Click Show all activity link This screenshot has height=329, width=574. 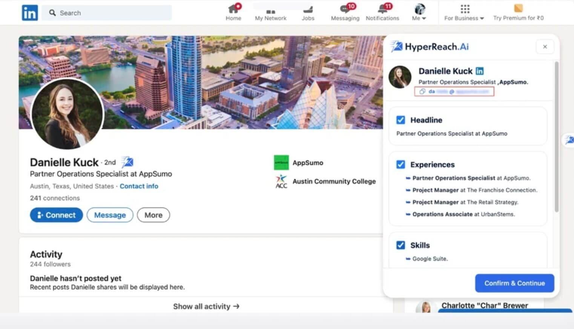206,306
